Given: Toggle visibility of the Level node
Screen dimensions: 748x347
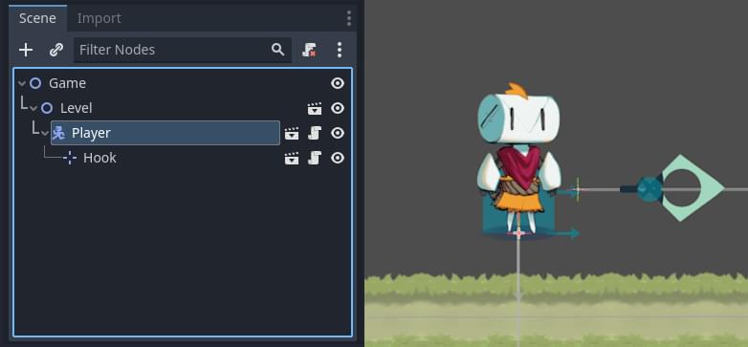Looking at the screenshot, I should tap(338, 108).
